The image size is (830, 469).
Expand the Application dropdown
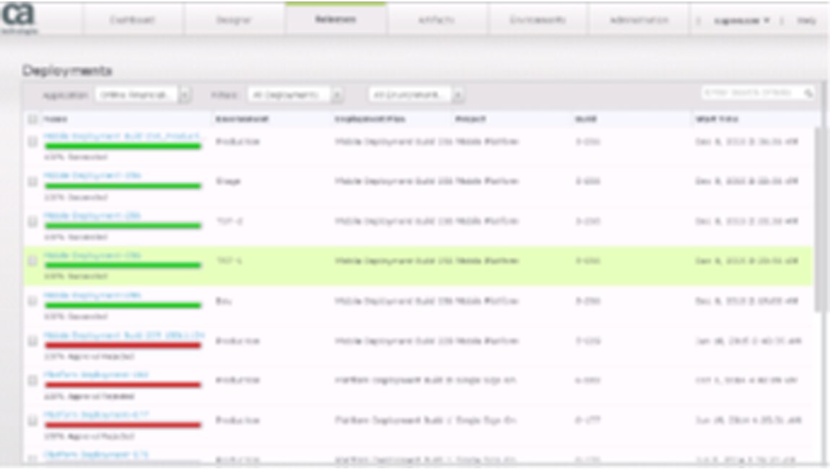click(x=143, y=95)
